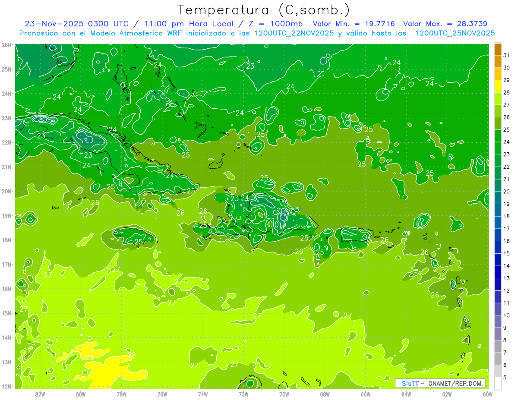Click the '22N' latitude axis label
This screenshot has width=518, height=400.
pos(6,142)
